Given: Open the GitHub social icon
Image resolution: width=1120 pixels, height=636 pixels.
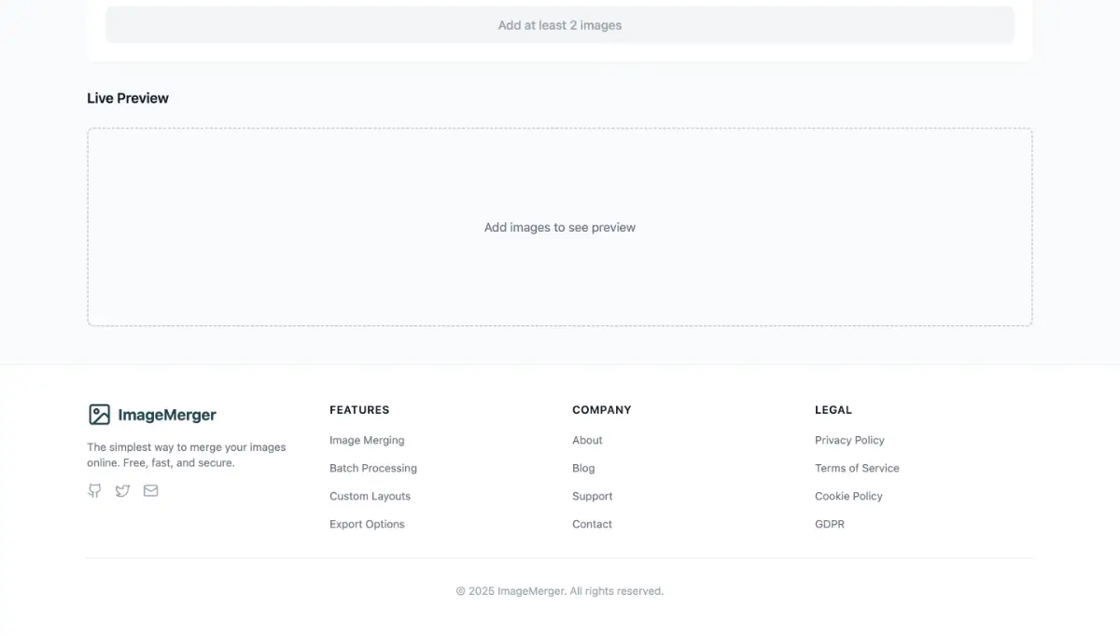Looking at the screenshot, I should pos(94,490).
